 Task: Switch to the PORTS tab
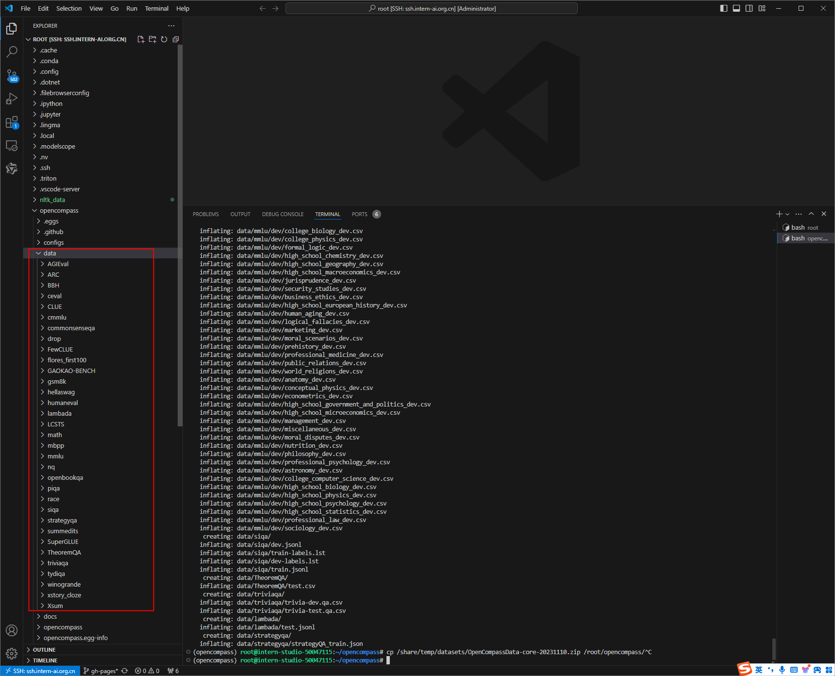[360, 214]
